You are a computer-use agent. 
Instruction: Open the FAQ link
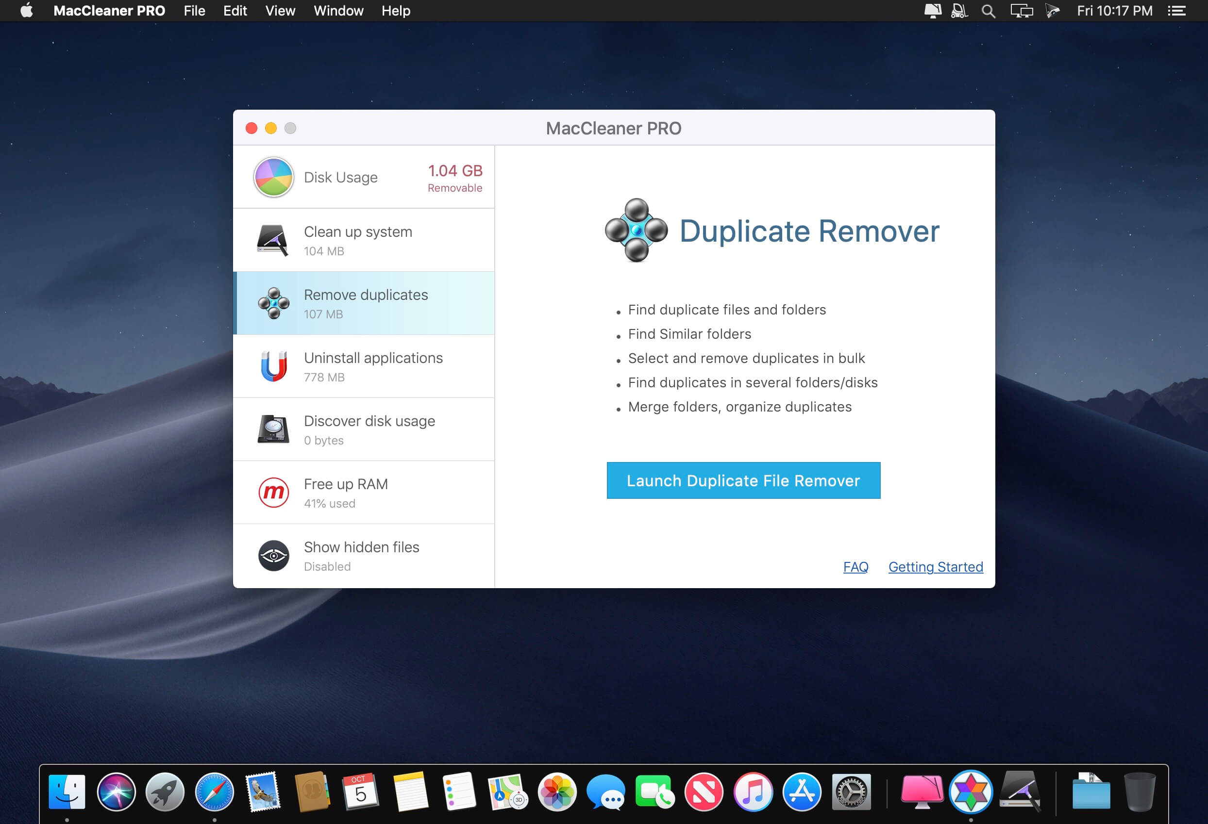pos(855,567)
